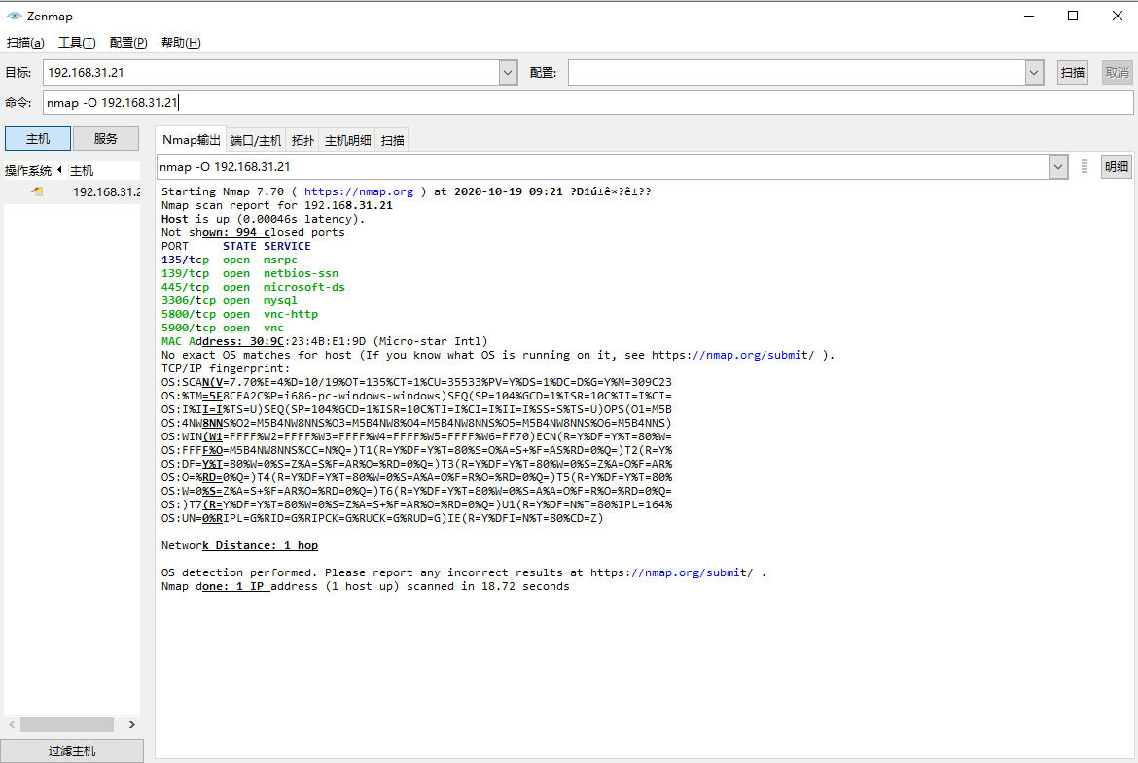
Task: Select the 服务 services toggle button
Action: click(105, 139)
